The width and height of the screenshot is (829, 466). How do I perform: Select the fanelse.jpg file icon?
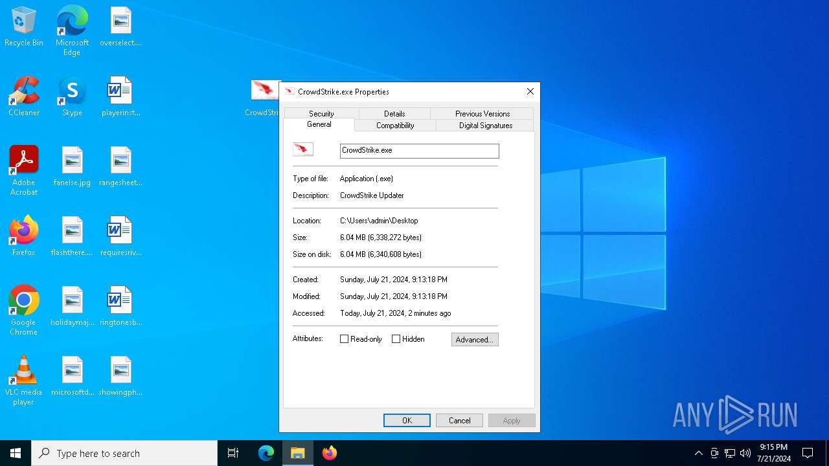72,166
